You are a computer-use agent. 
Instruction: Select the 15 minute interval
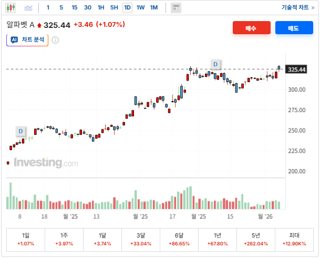(x=75, y=8)
